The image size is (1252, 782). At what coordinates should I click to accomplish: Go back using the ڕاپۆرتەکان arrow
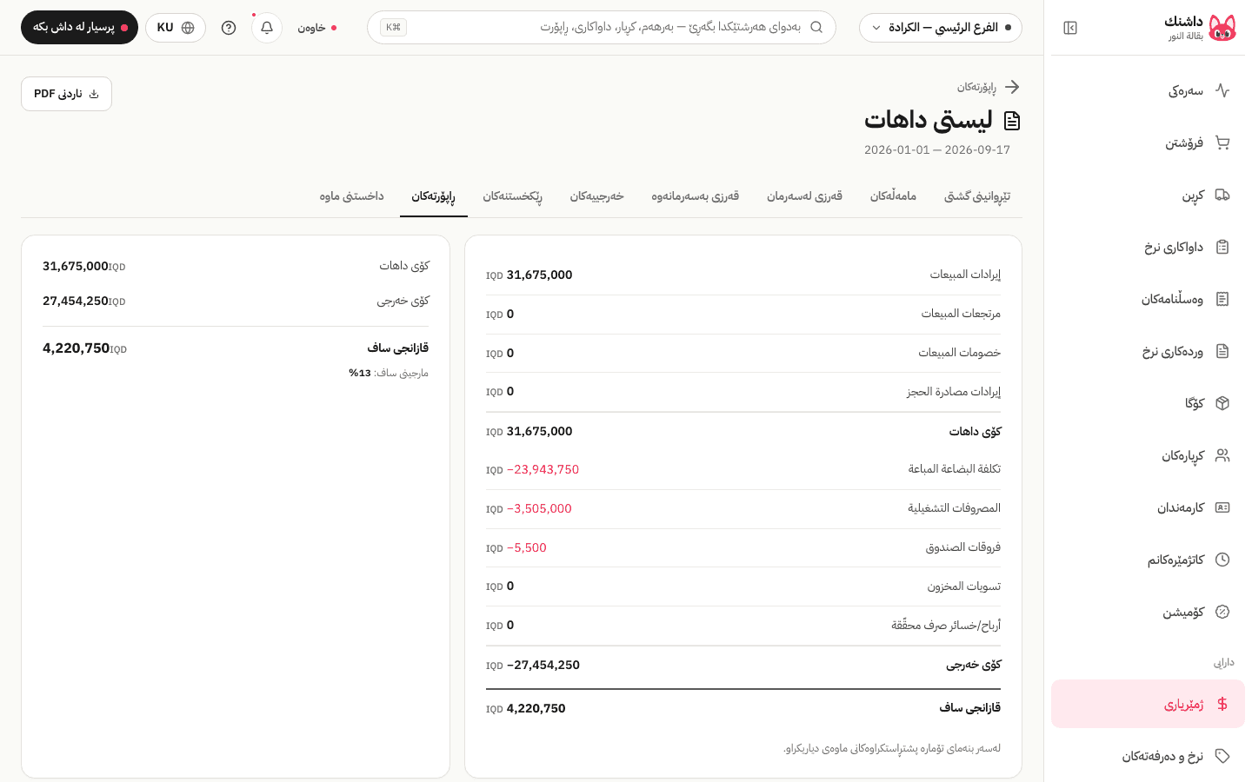click(x=1012, y=87)
